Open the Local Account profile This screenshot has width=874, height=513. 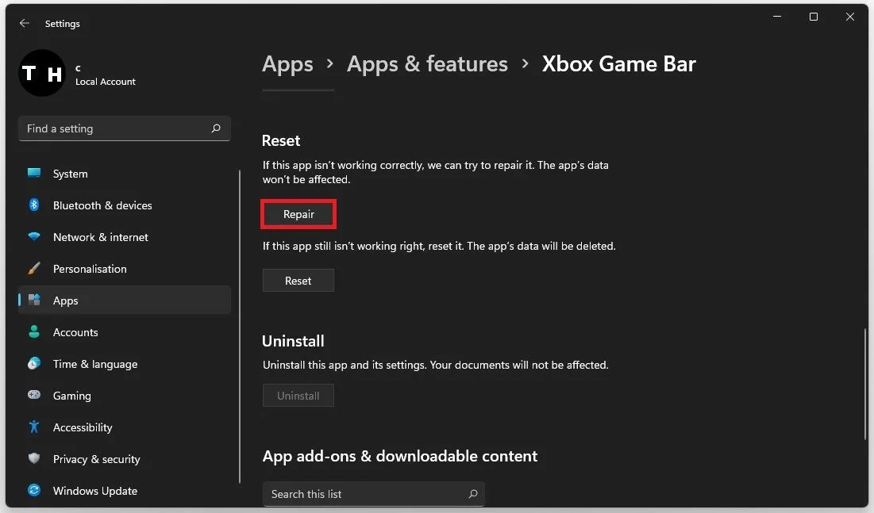pyautogui.click(x=79, y=74)
